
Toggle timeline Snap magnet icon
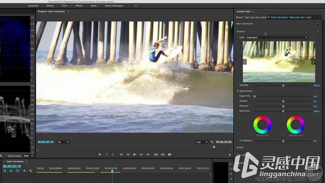click(x=11, y=171)
